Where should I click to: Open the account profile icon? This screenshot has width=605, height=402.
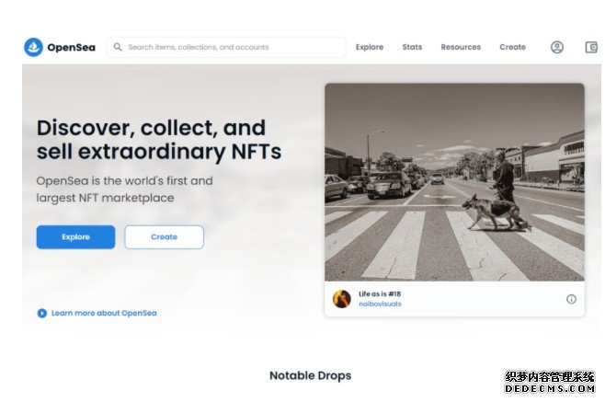pyautogui.click(x=557, y=47)
